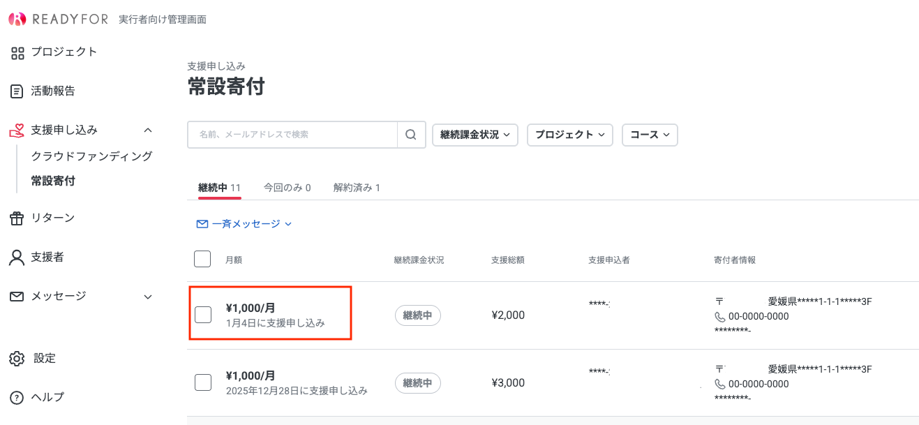Open the コース filter dropdown
The width and height of the screenshot is (919, 425).
(650, 135)
